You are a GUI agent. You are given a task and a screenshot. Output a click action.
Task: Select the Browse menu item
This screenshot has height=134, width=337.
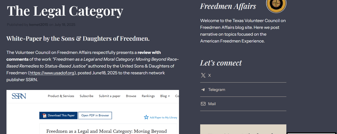pos(131,96)
